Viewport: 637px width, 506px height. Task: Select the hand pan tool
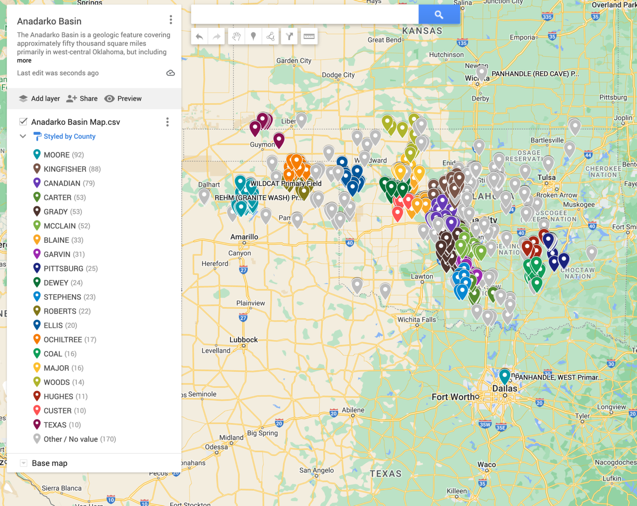[236, 36]
